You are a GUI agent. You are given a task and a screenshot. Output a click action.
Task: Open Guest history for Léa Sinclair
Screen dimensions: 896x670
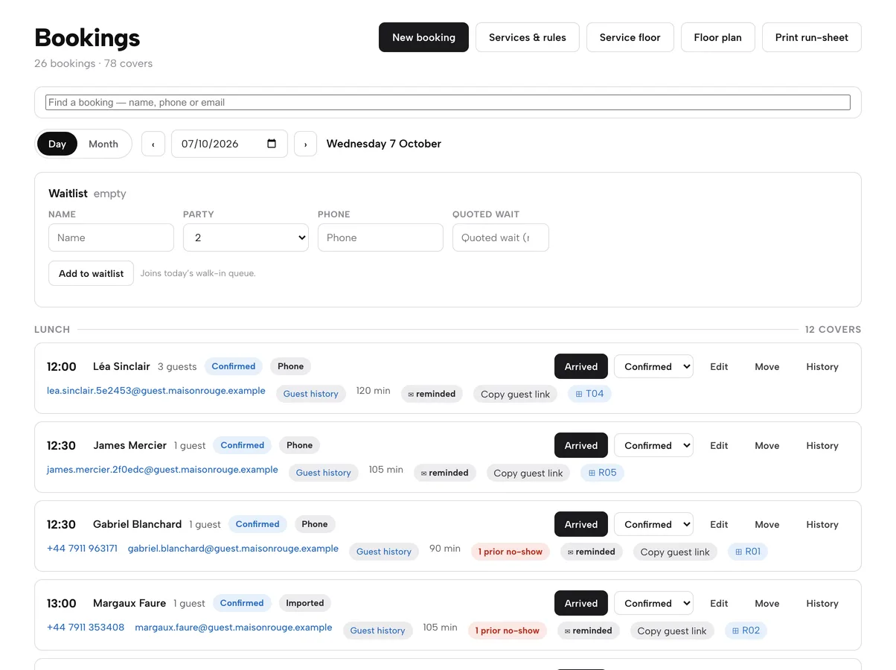311,394
